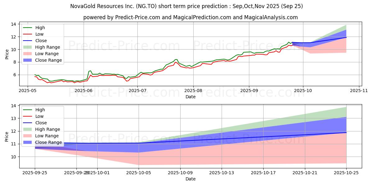
Task: Click the 2025-07 tick on top chart axis
Action: pos(138,91)
